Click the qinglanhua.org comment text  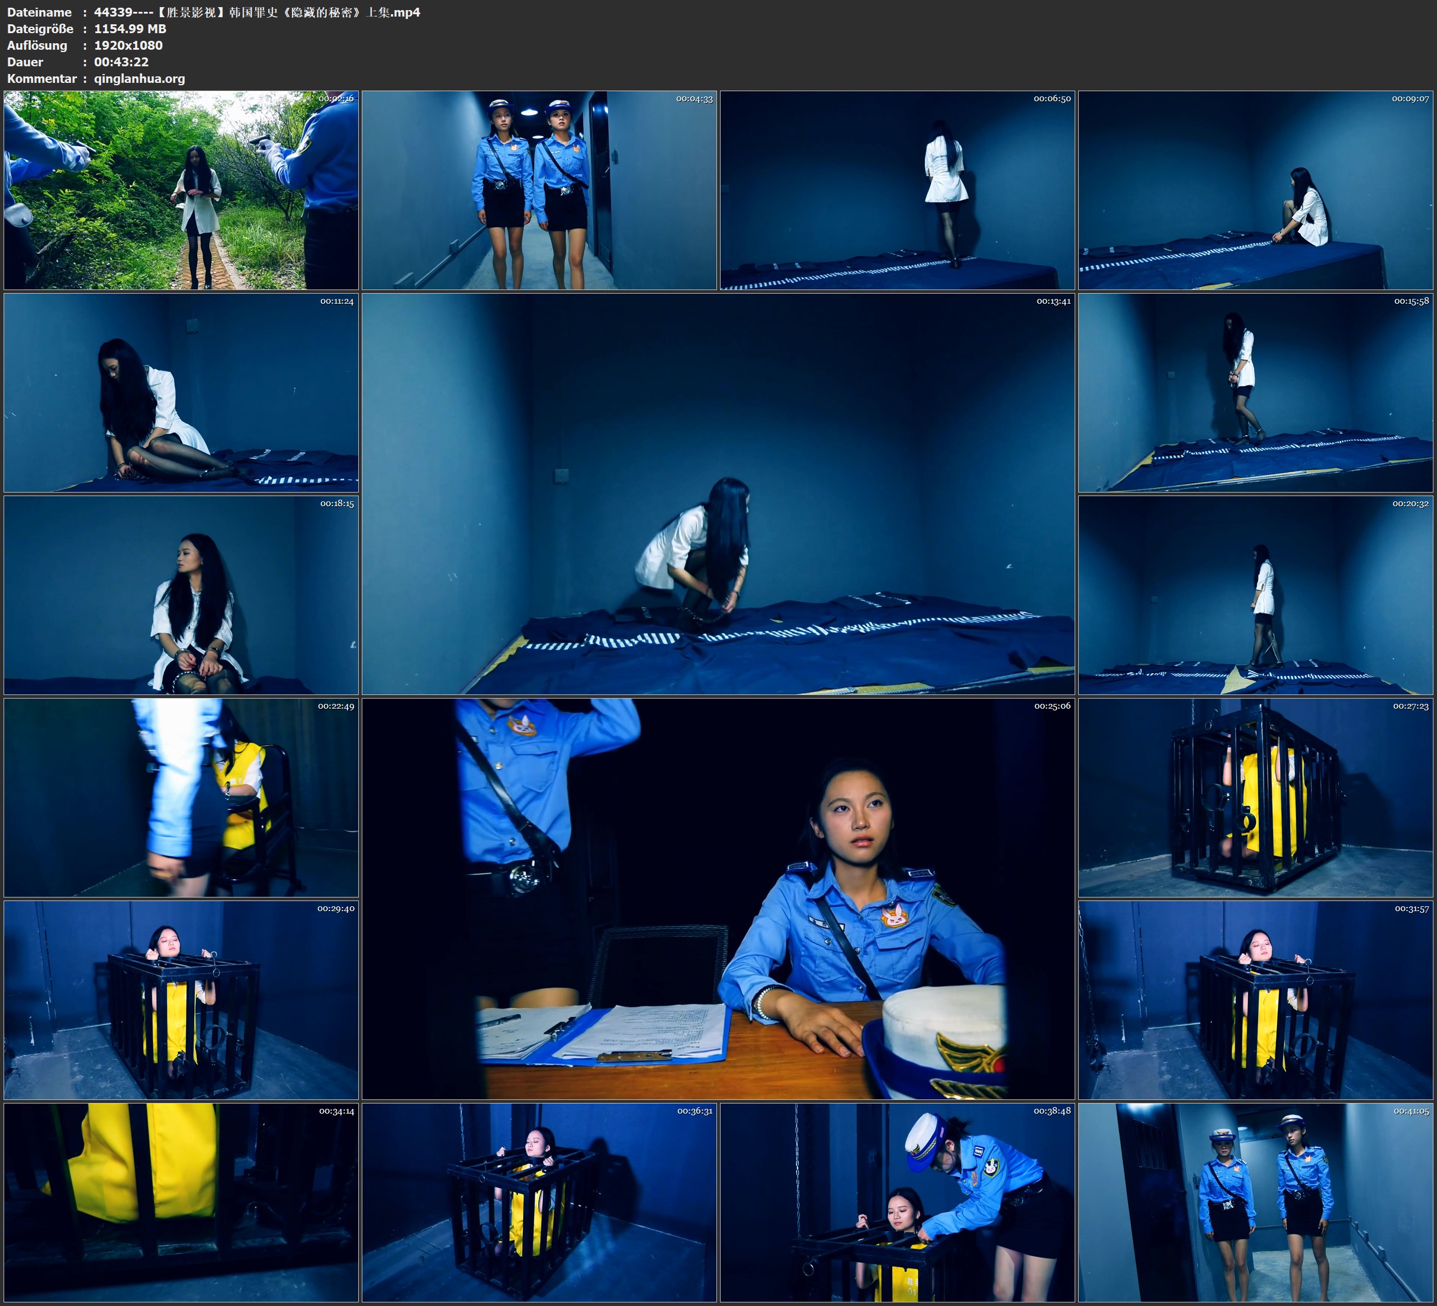point(139,78)
